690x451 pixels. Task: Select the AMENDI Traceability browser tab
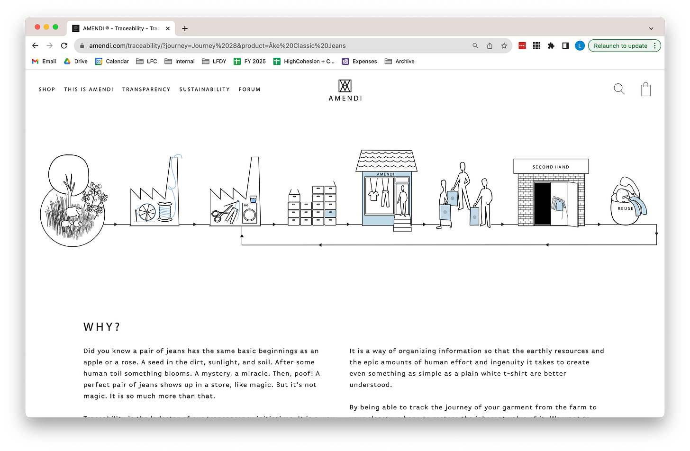(x=121, y=28)
